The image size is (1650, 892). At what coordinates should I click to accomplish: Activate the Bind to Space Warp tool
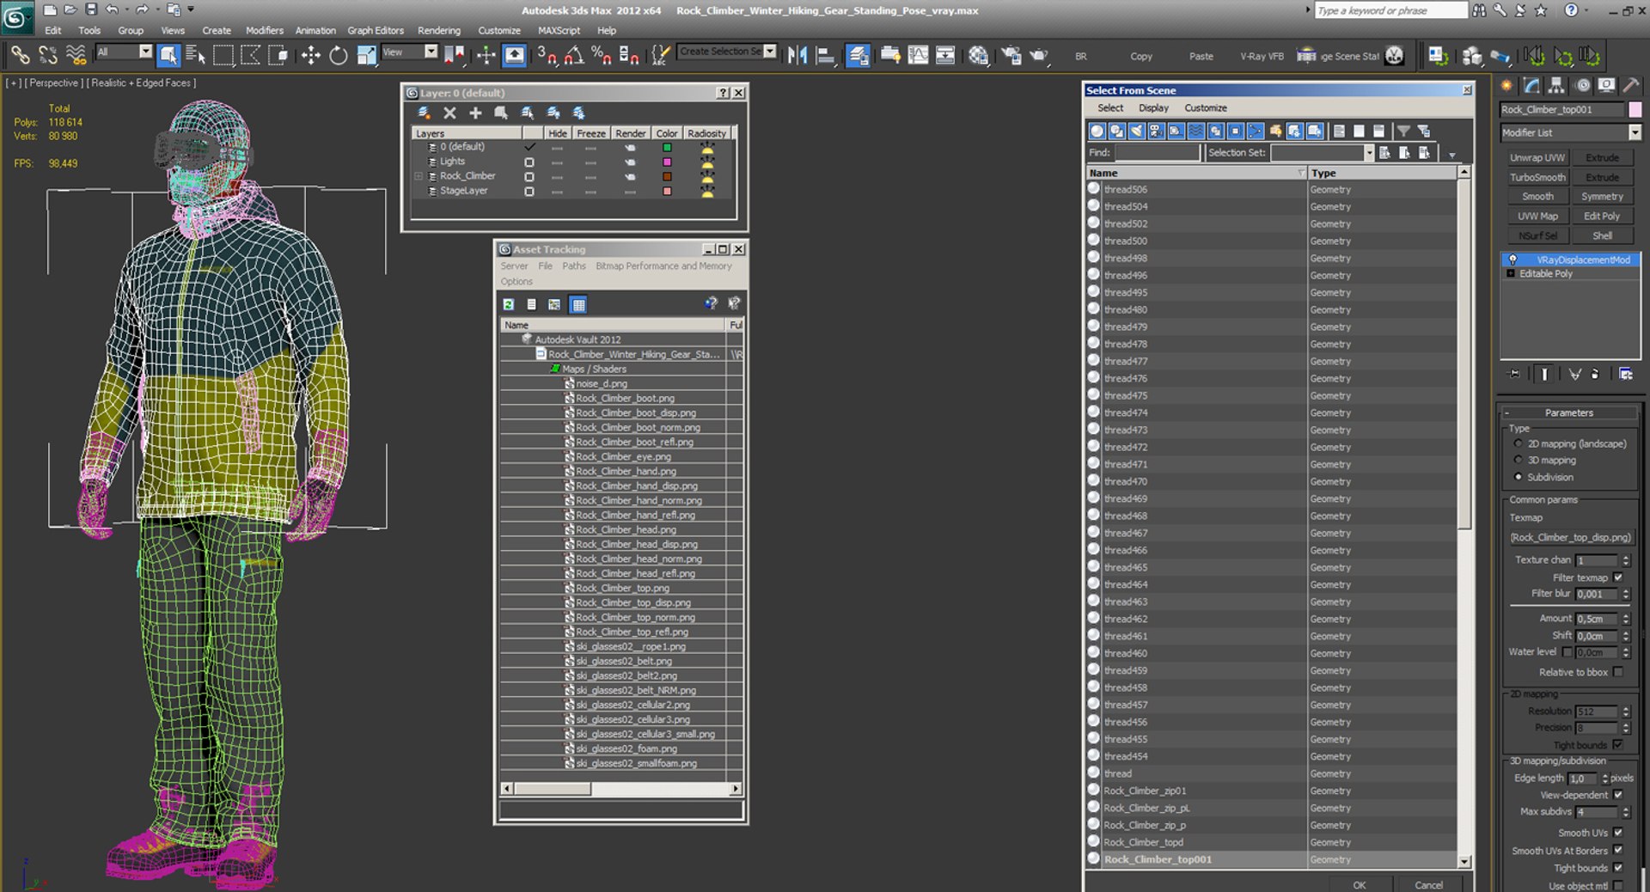pos(76,56)
